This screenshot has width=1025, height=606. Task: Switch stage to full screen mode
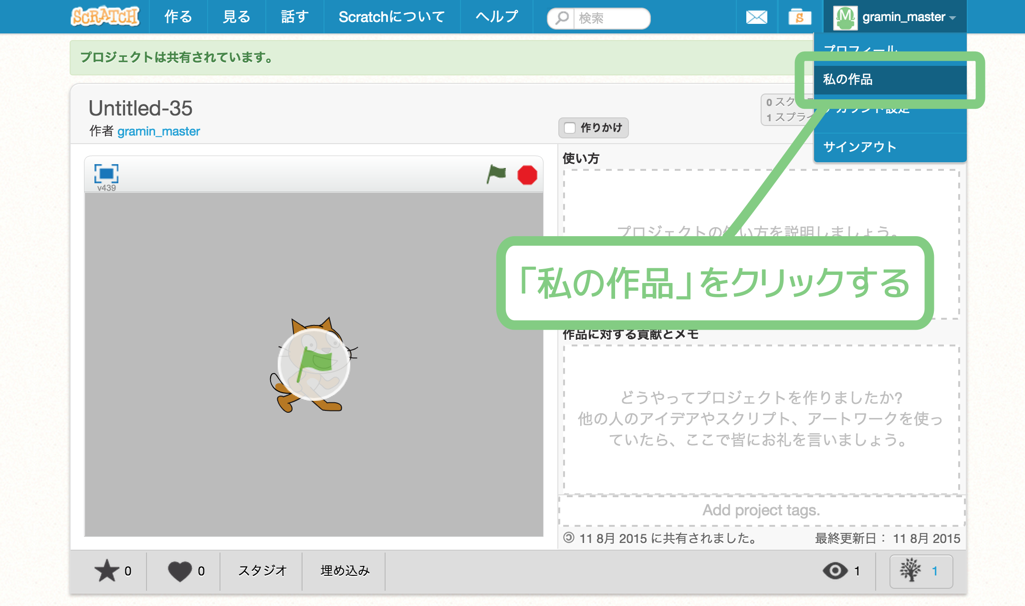click(x=106, y=174)
